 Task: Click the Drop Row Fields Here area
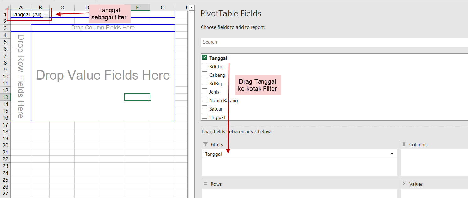[21, 76]
